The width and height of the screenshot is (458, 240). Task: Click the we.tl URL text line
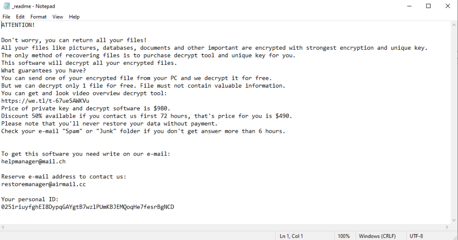coord(45,101)
